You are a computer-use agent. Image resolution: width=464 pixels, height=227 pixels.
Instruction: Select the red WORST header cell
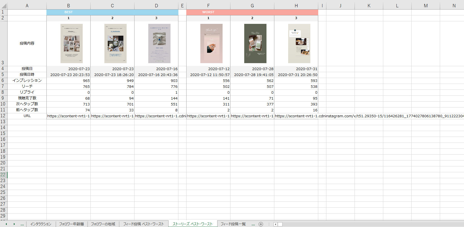(252, 12)
